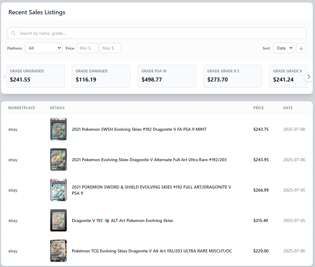Click the MARKETPLACE column header
This screenshot has width=315, height=267.
22,108
